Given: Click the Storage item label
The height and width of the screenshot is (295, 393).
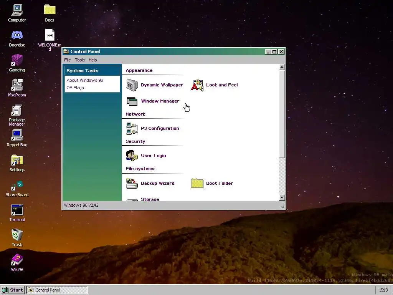Looking at the screenshot, I should (x=150, y=199).
